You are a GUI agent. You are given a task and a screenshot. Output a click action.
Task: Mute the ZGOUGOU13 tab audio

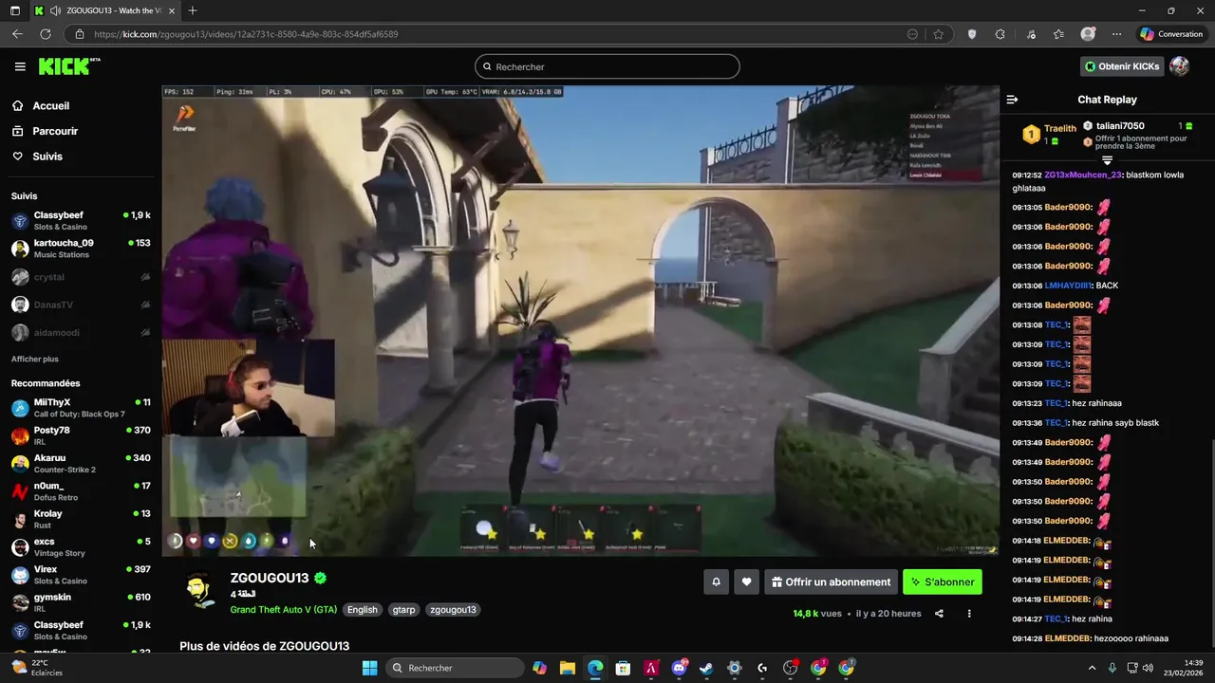pyautogui.click(x=55, y=10)
